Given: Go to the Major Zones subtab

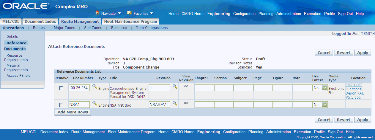Looking at the screenshot, I should coord(64,28).
